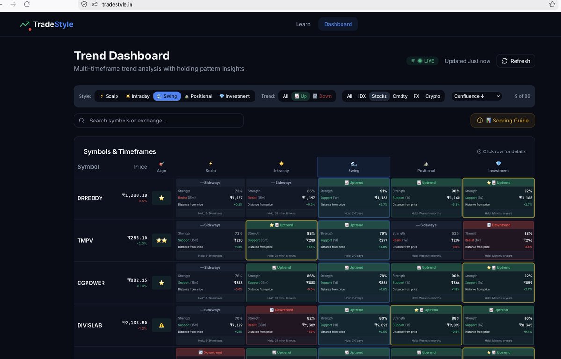Open DIVISLAB Positional starred uptrend card
Image resolution: width=561 pixels, height=359 pixels.
point(426,325)
